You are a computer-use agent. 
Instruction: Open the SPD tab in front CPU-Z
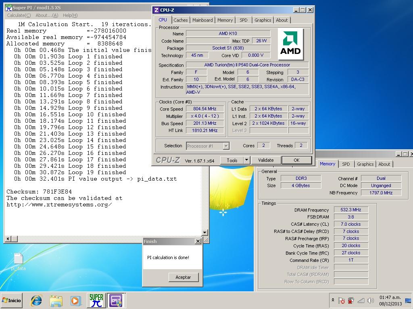243,20
